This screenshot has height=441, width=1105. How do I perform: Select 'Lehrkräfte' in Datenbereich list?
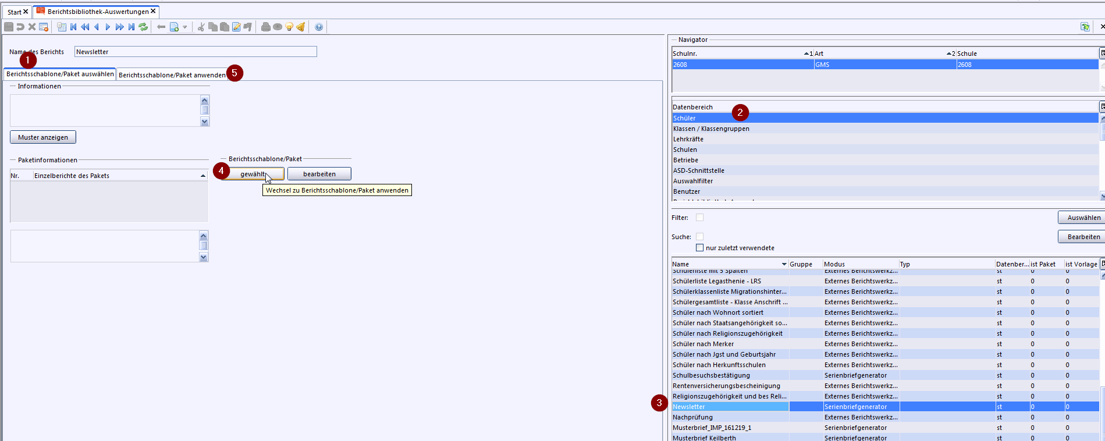[885, 139]
